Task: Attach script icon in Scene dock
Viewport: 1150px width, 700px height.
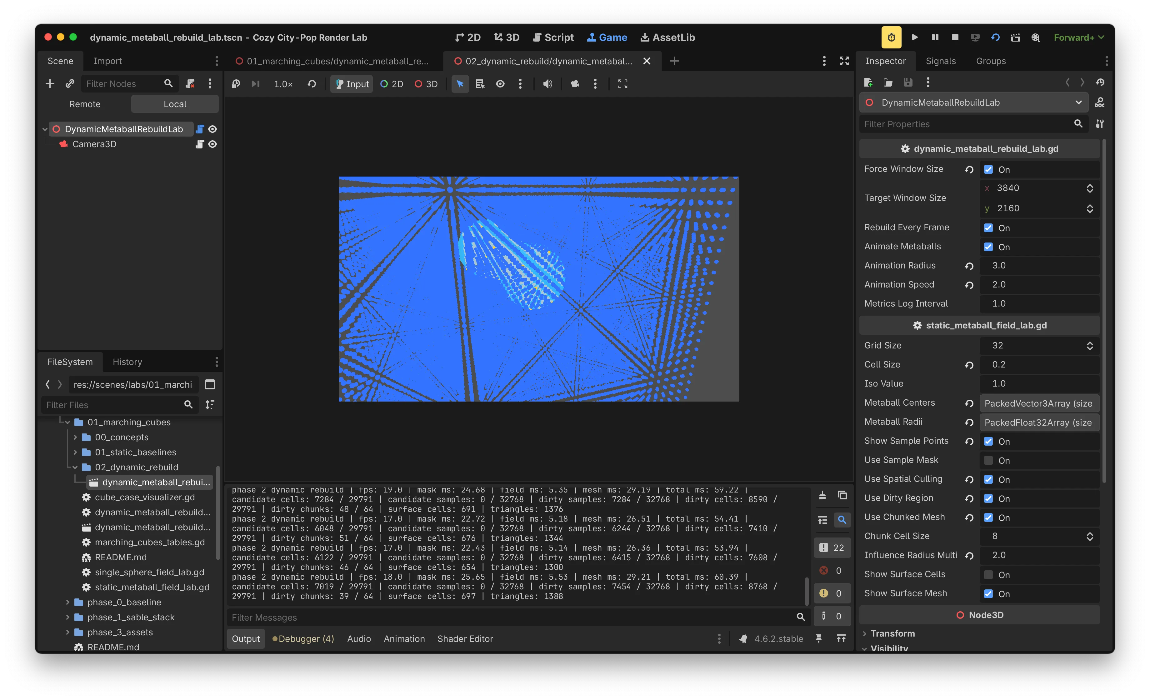Action: tap(190, 83)
